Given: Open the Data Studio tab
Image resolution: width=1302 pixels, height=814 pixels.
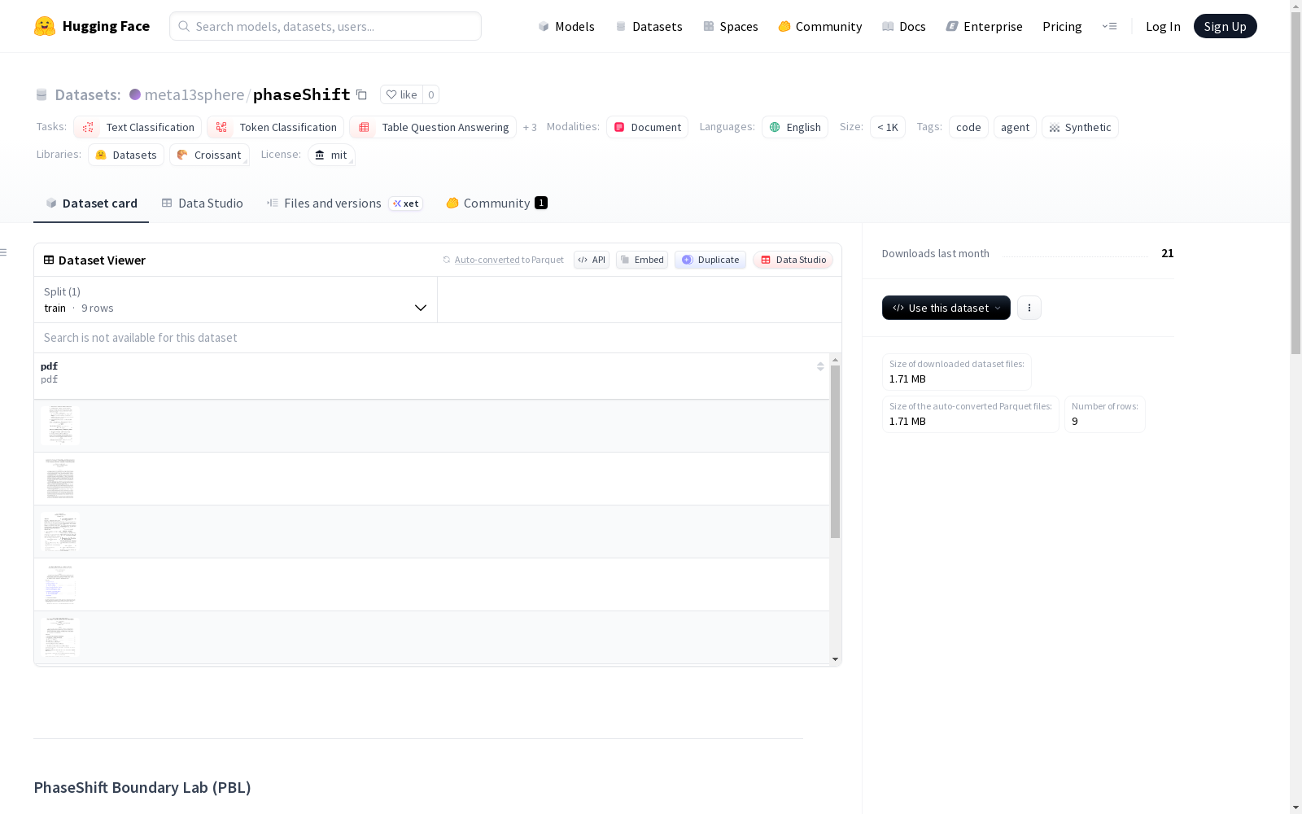Looking at the screenshot, I should click(202, 203).
